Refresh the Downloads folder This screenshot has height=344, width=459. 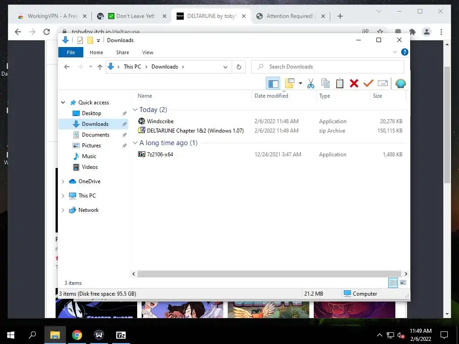tap(239, 67)
